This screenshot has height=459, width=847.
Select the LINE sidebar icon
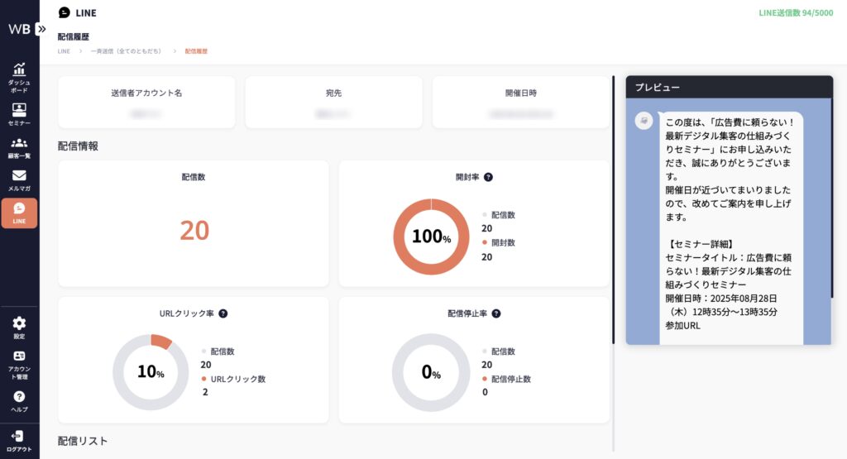tap(19, 213)
